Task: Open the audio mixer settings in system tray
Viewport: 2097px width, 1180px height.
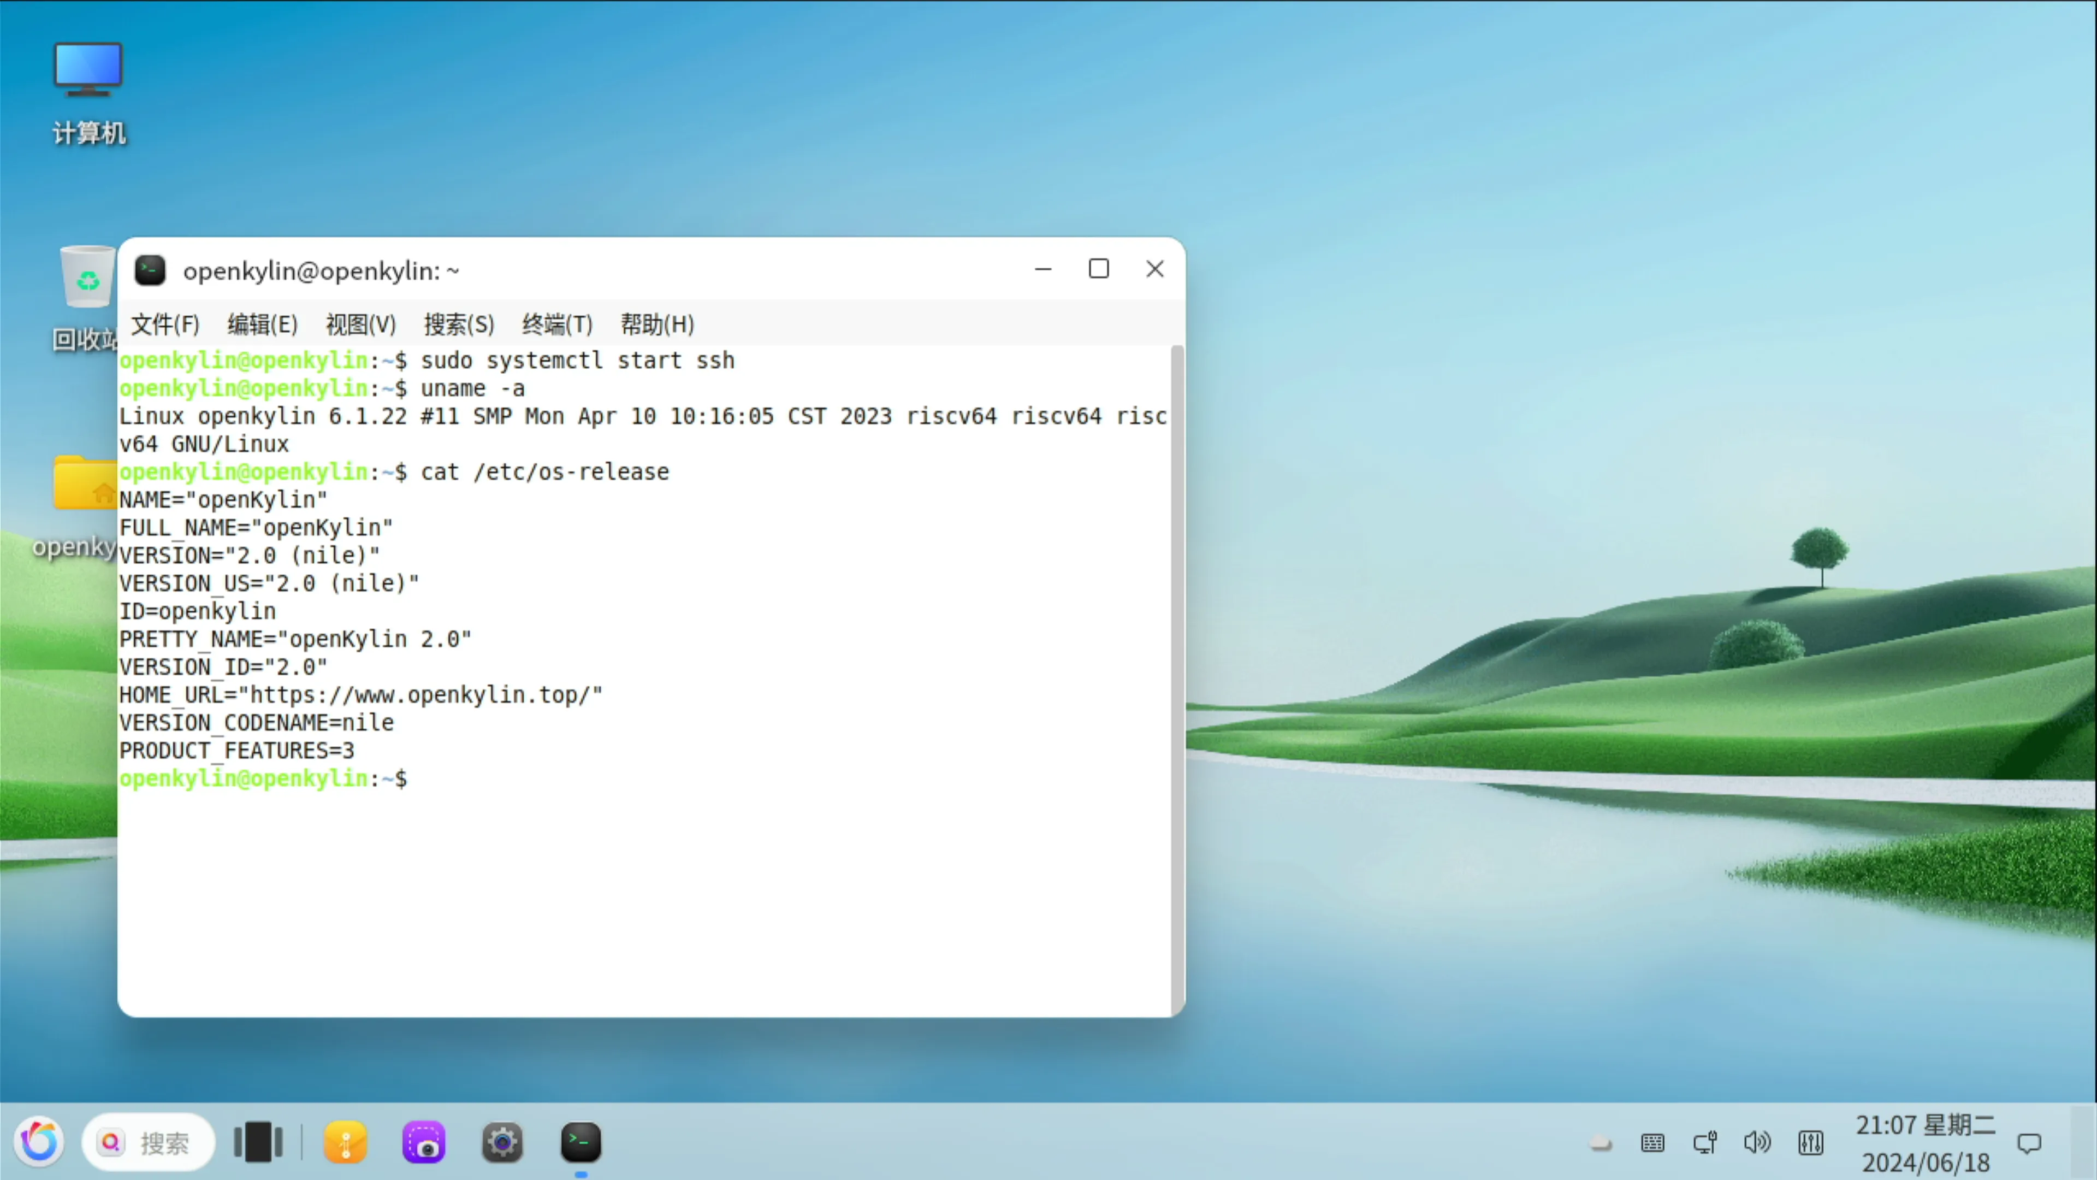Action: 1810,1142
